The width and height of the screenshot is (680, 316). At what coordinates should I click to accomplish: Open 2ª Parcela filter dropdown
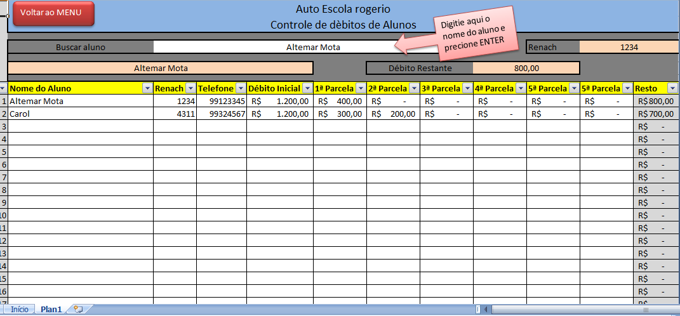414,88
